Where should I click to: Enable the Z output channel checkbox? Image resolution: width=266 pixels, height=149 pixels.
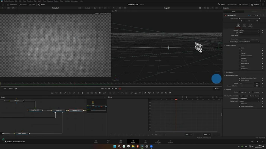pyautogui.click(x=239, y=50)
